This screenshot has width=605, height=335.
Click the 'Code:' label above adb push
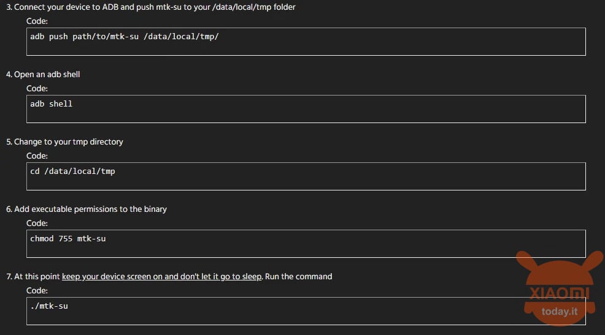click(x=37, y=21)
